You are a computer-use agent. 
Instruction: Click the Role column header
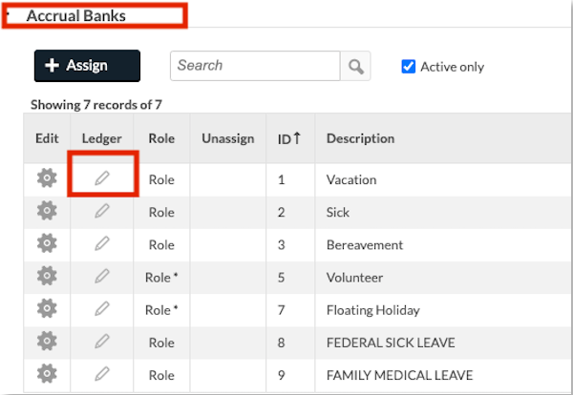click(x=161, y=138)
